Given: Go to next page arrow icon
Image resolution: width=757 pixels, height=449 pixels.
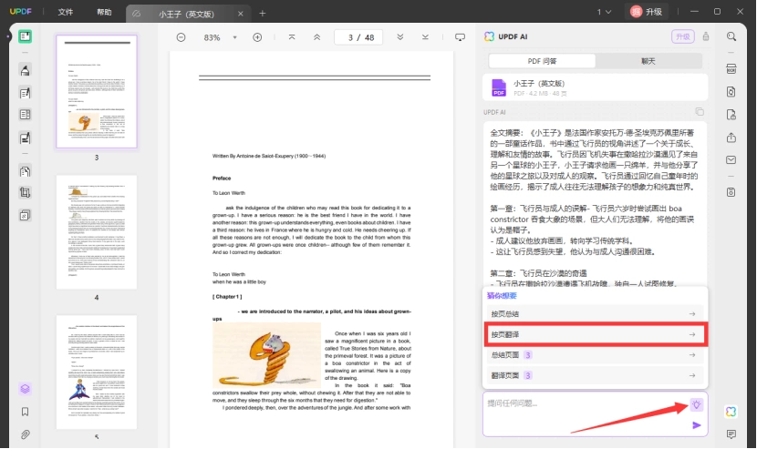Looking at the screenshot, I should 399,37.
